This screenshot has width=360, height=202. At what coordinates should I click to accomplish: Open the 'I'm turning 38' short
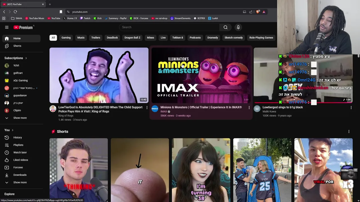click(201, 170)
